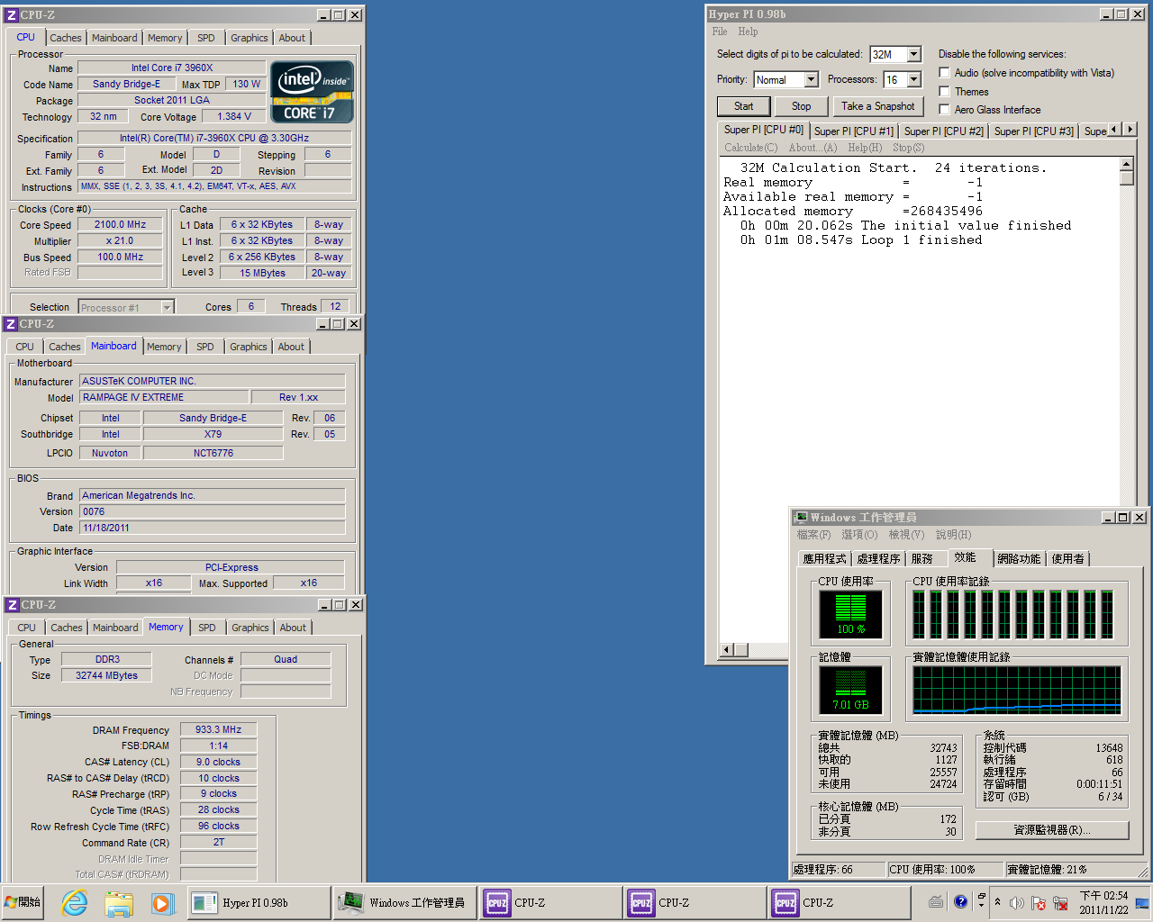Click the Intel Core i7 logo in CPU-Z

pyautogui.click(x=312, y=92)
